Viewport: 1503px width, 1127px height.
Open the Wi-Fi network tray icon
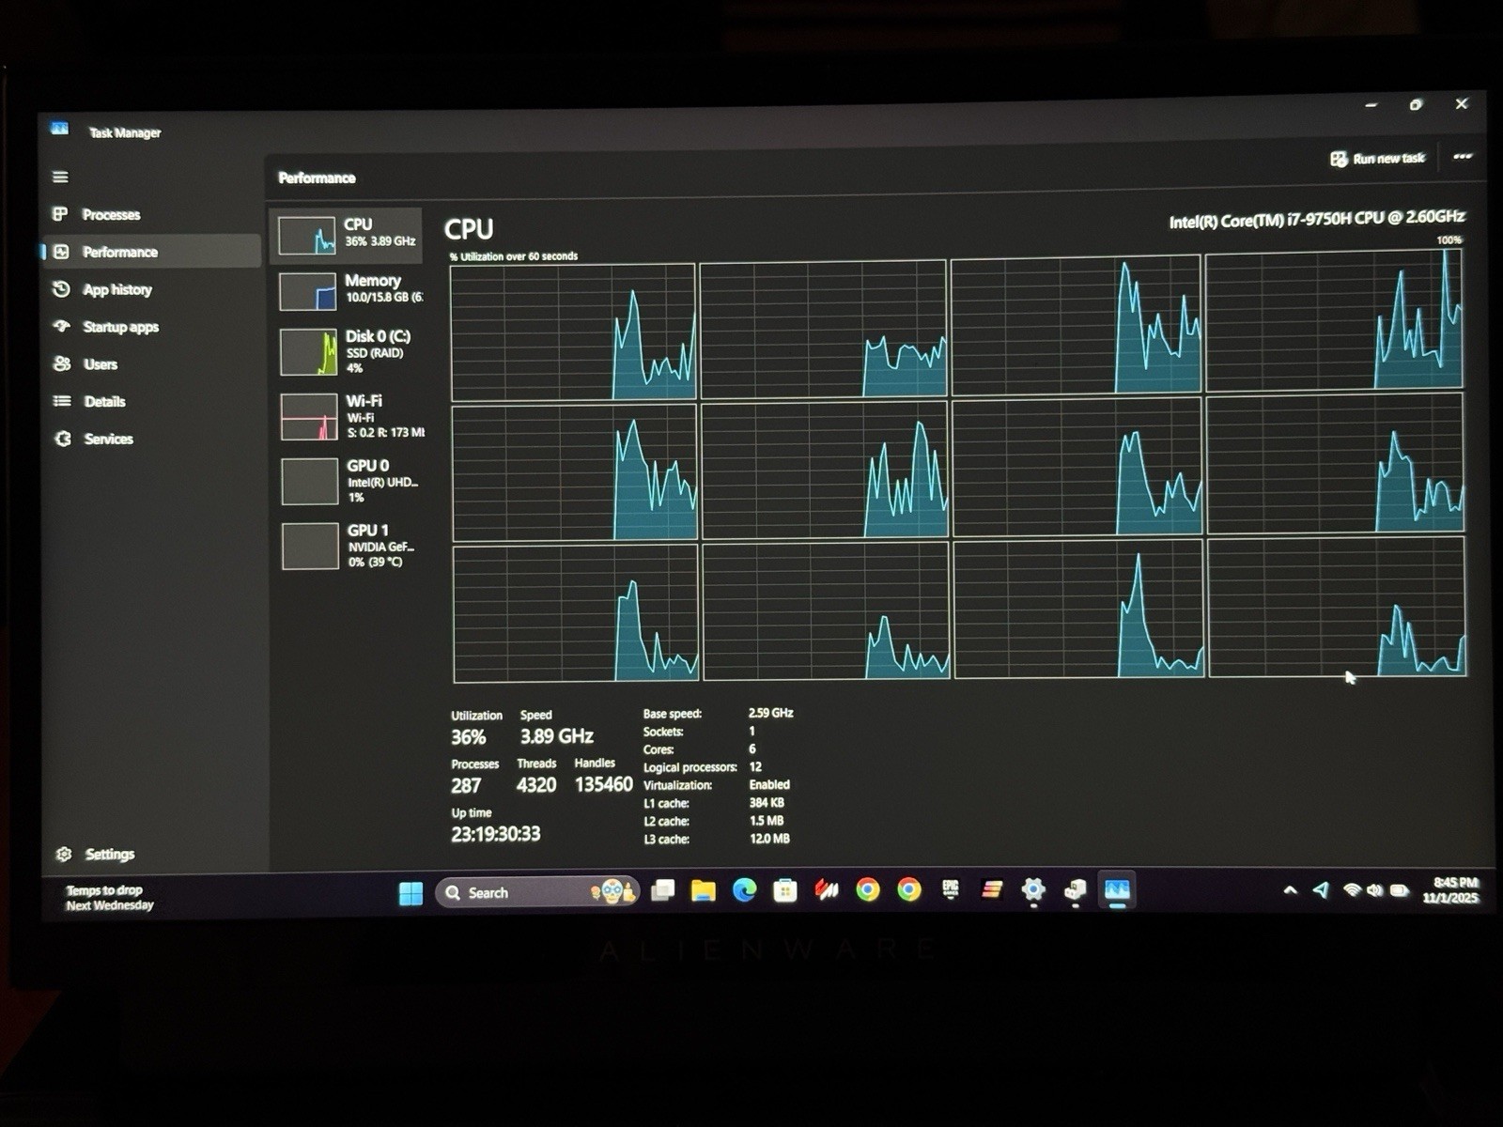point(1352,889)
